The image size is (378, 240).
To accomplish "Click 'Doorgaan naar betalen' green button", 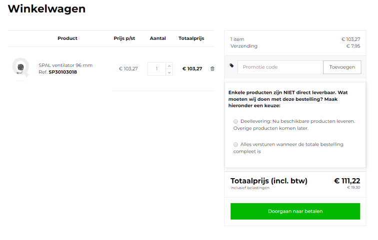I will [295, 211].
